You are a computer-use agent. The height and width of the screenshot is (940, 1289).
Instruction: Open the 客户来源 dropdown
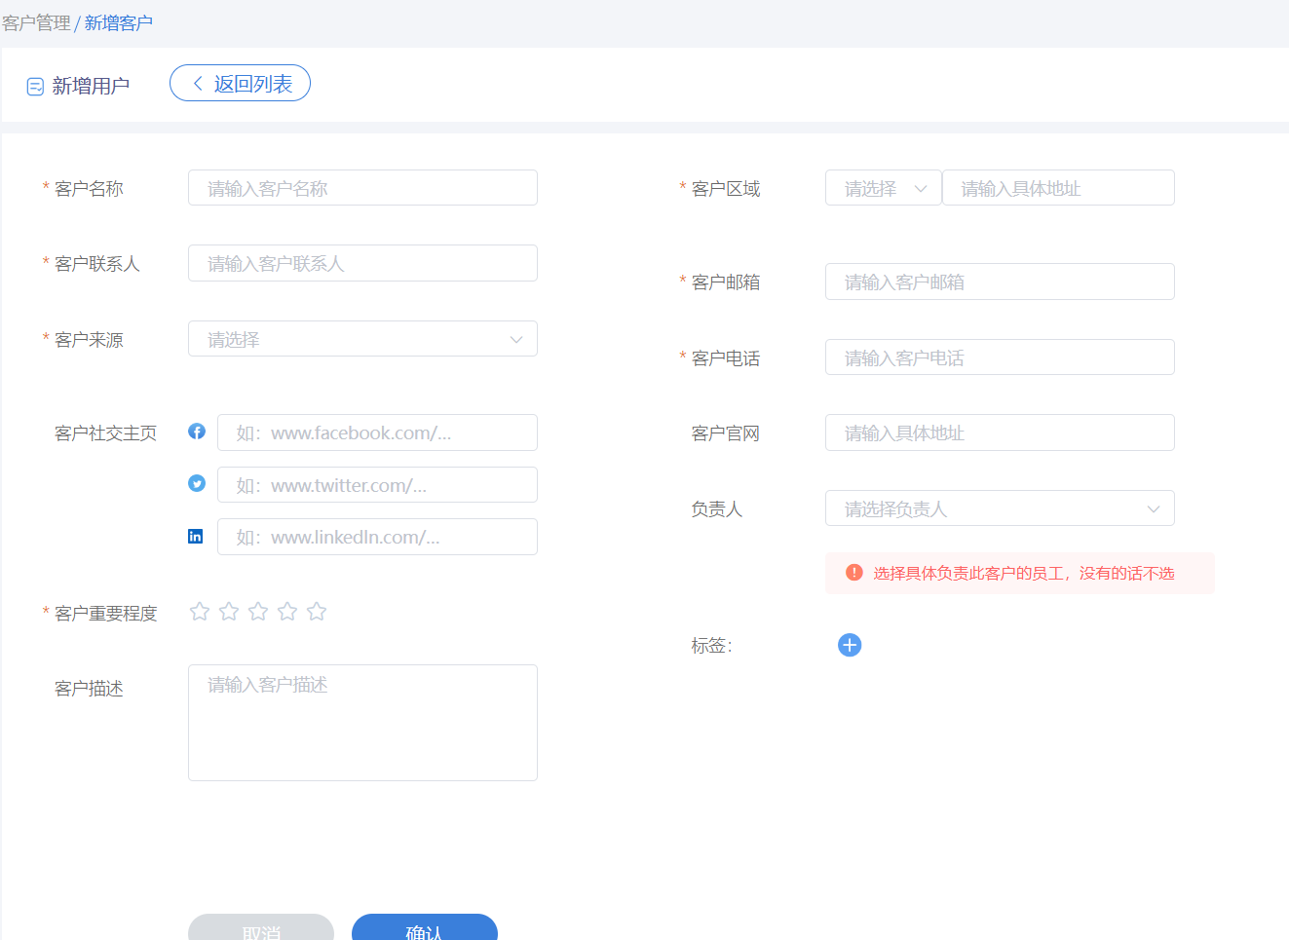362,339
